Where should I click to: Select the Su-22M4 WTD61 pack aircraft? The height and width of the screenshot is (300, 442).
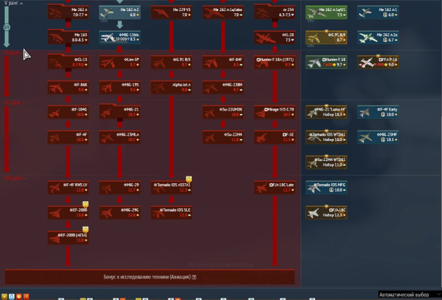pos(326,162)
